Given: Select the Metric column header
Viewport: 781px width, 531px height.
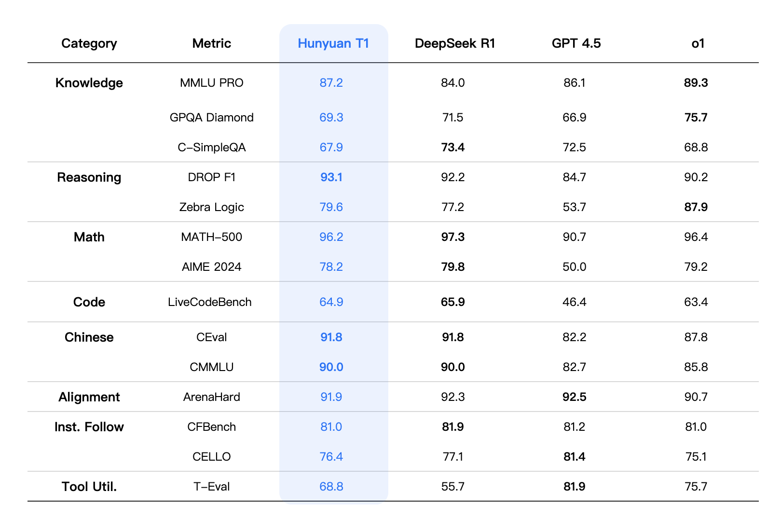Looking at the screenshot, I should (x=211, y=43).
